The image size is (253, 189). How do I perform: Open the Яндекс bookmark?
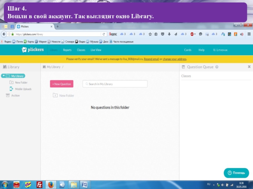click(6, 42)
